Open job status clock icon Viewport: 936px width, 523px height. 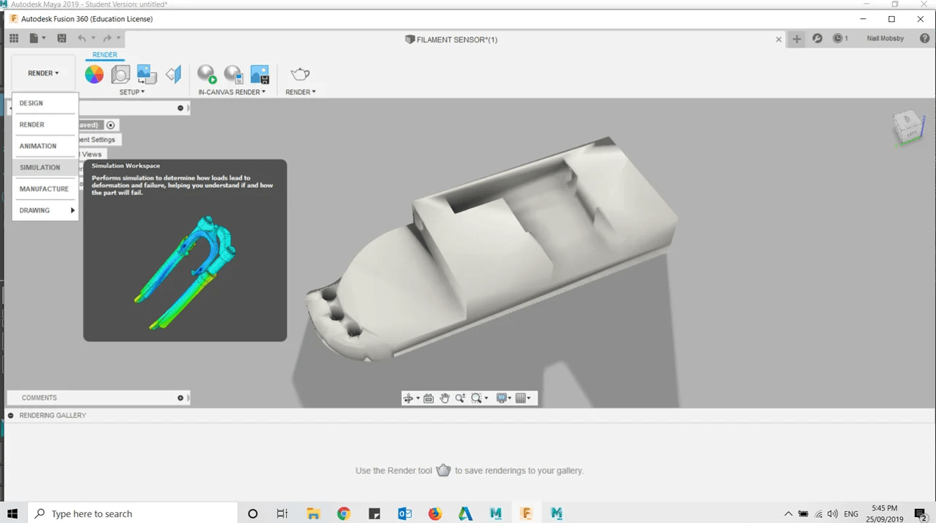(838, 39)
